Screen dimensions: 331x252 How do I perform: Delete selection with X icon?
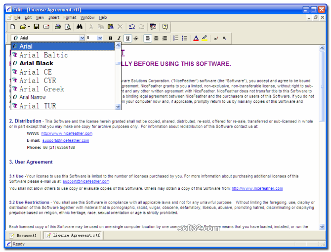[120, 27]
